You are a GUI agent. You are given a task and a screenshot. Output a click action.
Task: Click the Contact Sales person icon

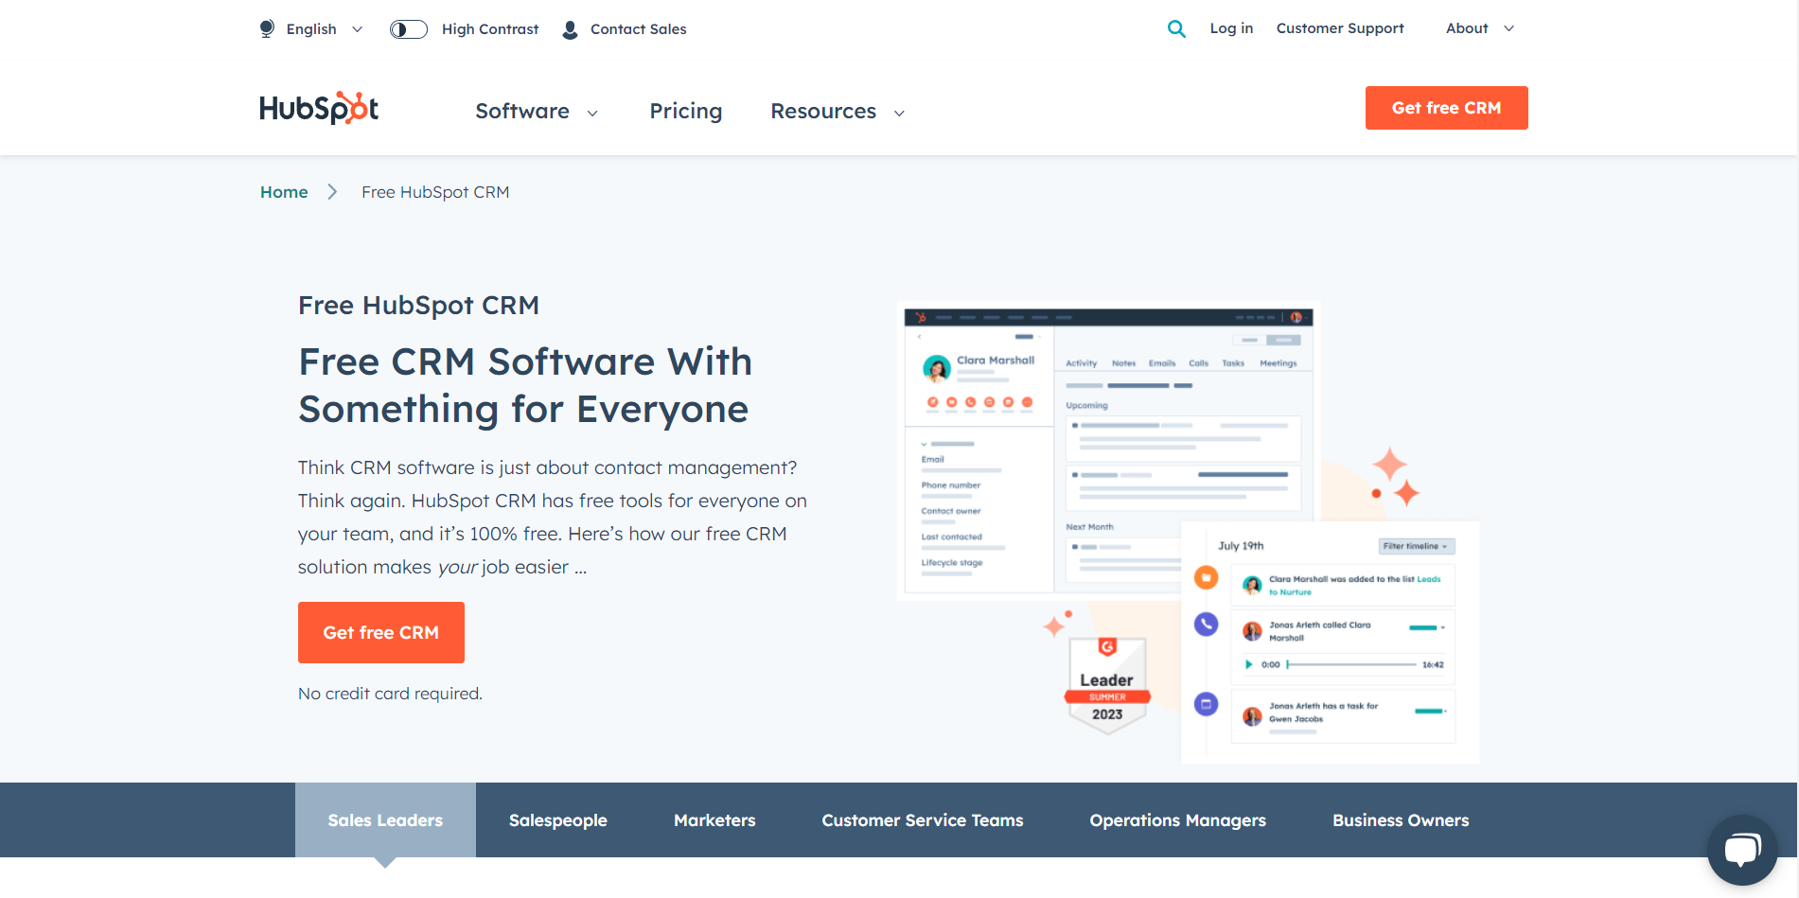point(570,29)
